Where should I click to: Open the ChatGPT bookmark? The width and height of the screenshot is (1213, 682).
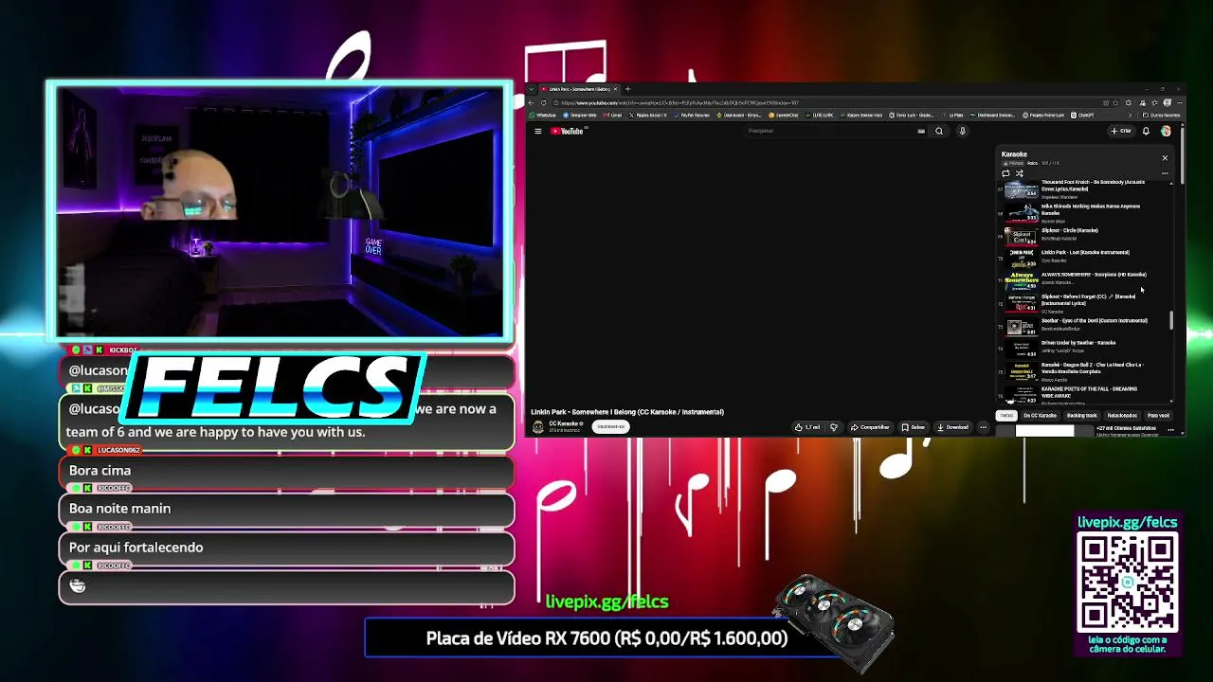pos(1083,116)
